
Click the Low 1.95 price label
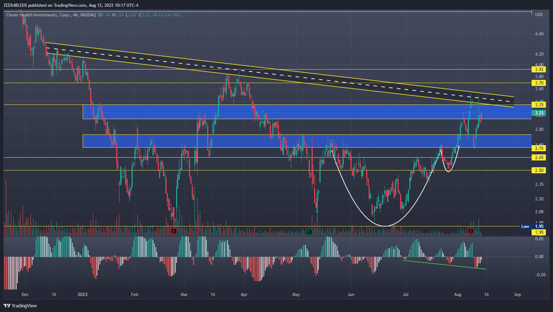(533, 226)
